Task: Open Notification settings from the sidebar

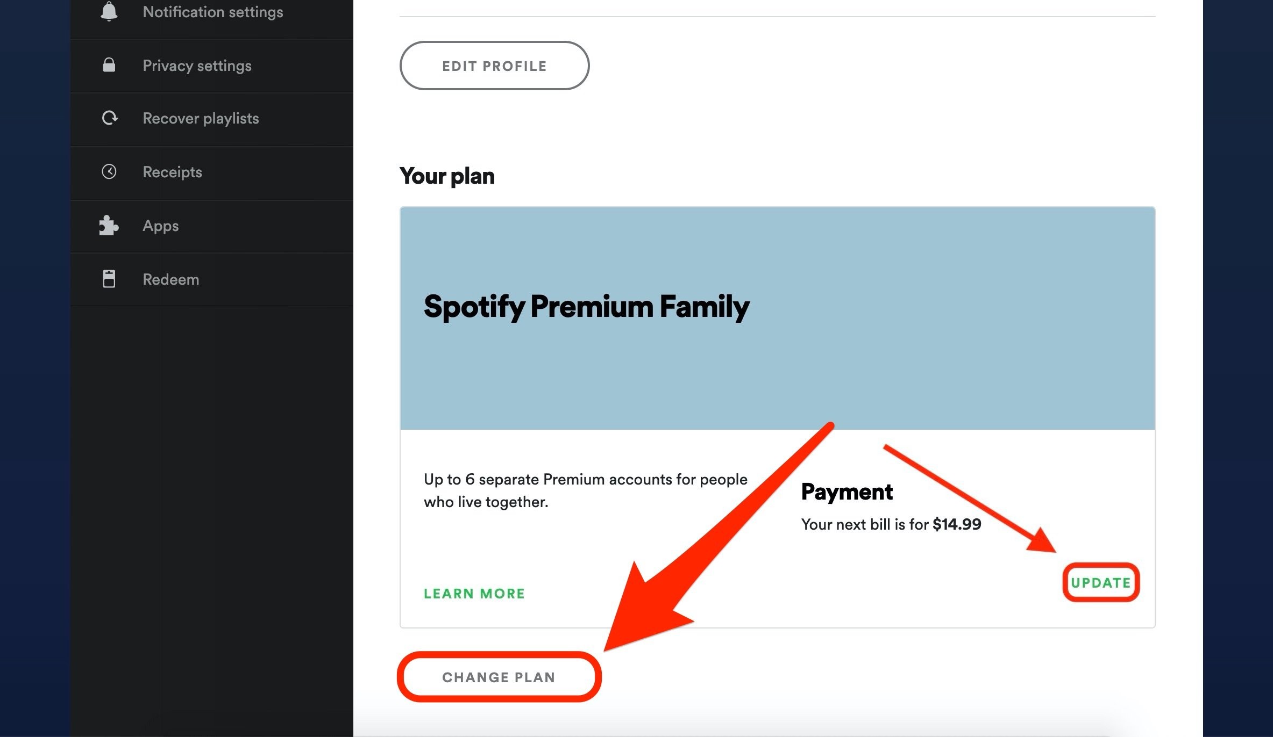Action: (213, 12)
